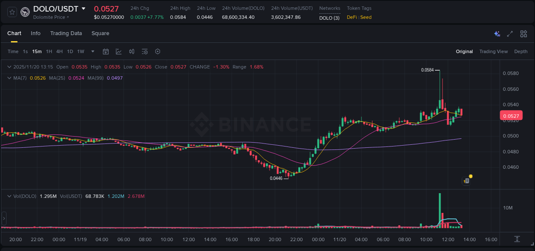The image size is (535, 251).
Task: Click the DeFi token tag
Action: pos(351,17)
